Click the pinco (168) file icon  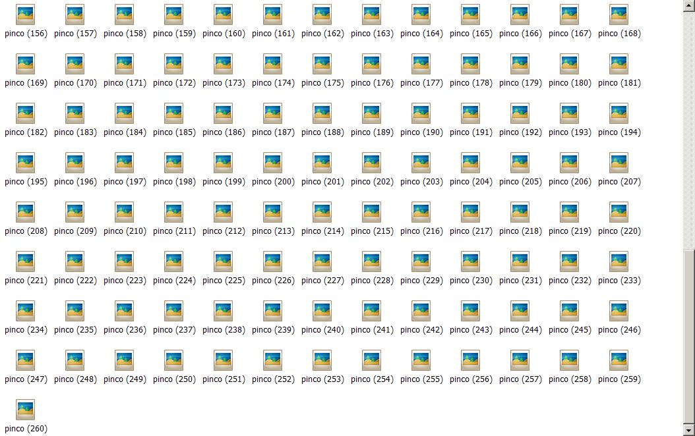619,14
